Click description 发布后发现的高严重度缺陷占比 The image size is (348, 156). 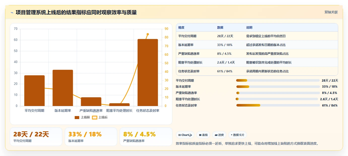[x=267, y=54]
